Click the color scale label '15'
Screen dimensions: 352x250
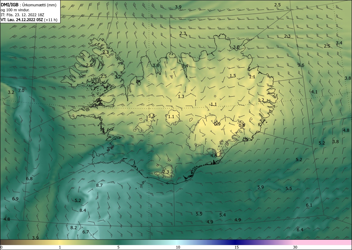[237, 247]
